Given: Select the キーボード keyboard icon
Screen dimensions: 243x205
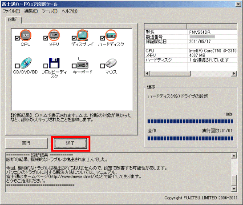Looking at the screenshot, I should (x=83, y=63).
